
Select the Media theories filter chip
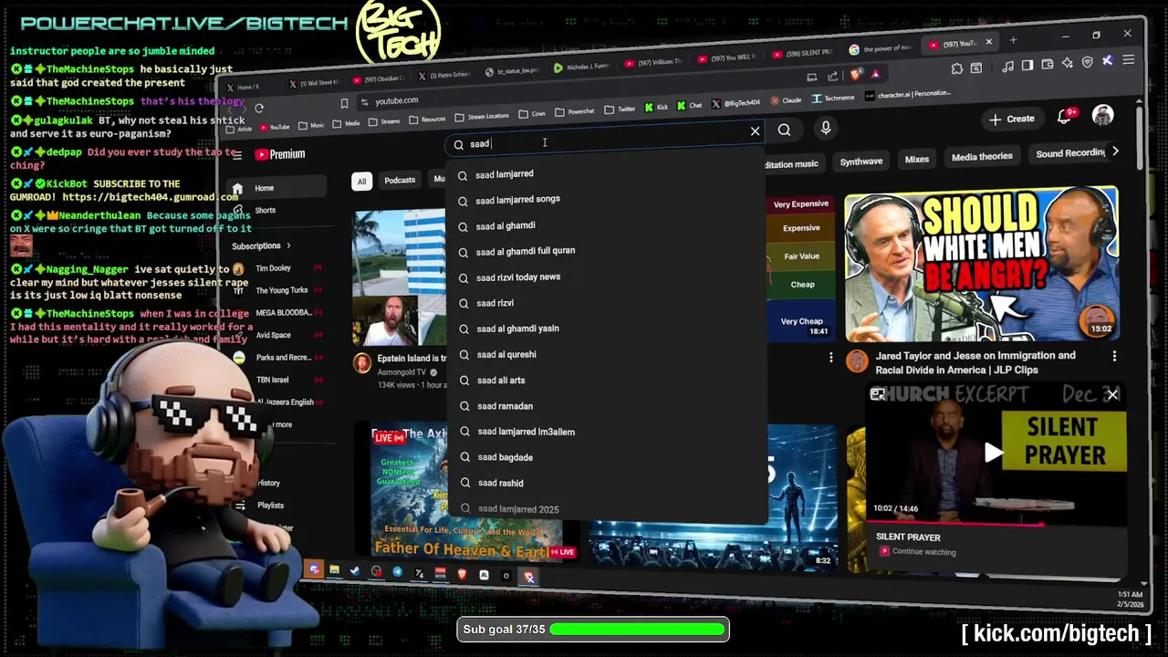click(x=982, y=156)
